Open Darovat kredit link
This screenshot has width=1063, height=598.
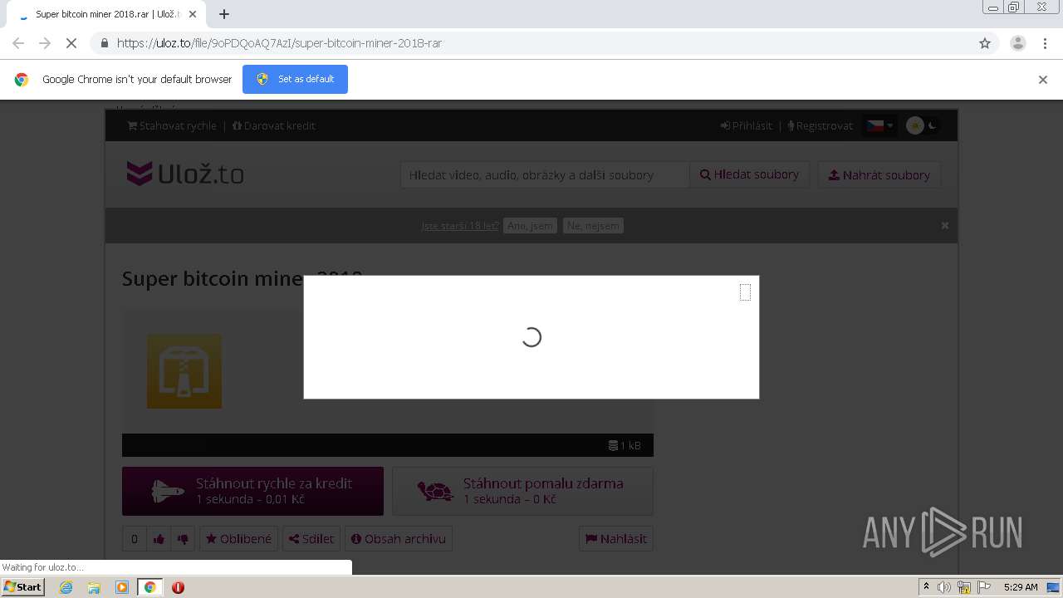(x=274, y=126)
